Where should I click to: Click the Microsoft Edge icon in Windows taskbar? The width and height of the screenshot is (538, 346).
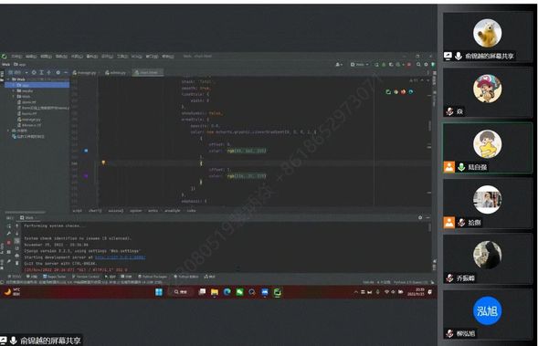227,292
